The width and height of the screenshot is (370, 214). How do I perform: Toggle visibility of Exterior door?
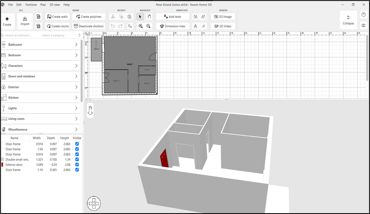[x=77, y=165]
